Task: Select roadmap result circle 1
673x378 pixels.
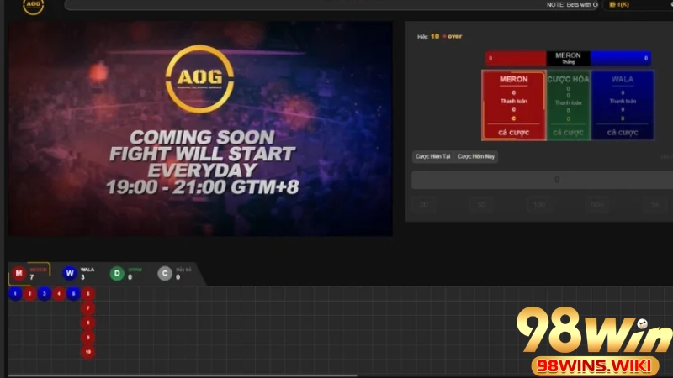Action: 15,293
